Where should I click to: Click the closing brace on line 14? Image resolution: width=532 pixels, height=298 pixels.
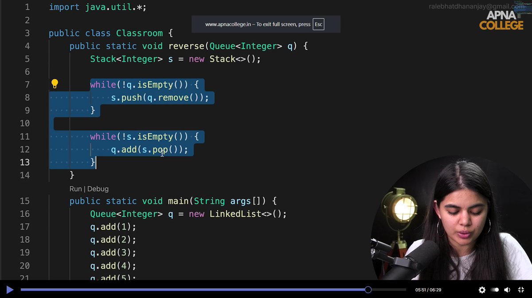(x=72, y=175)
